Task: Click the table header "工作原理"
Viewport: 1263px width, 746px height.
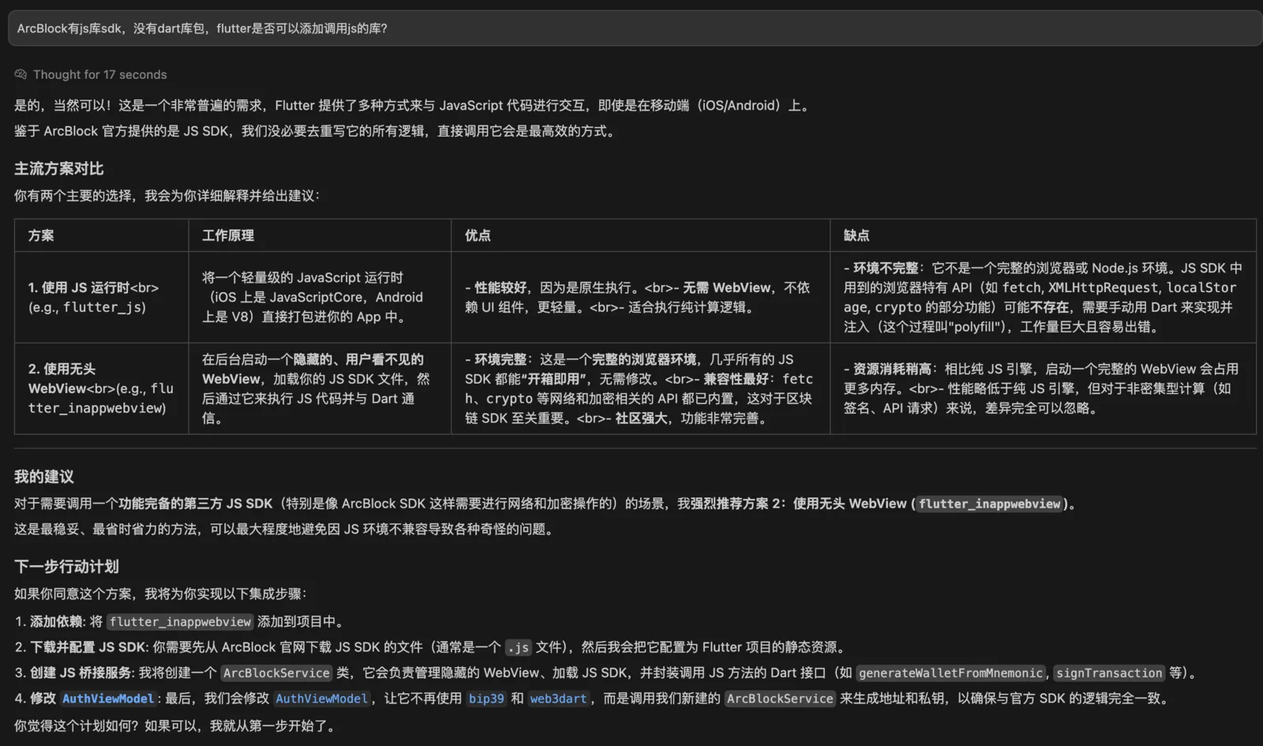Action: click(320, 235)
